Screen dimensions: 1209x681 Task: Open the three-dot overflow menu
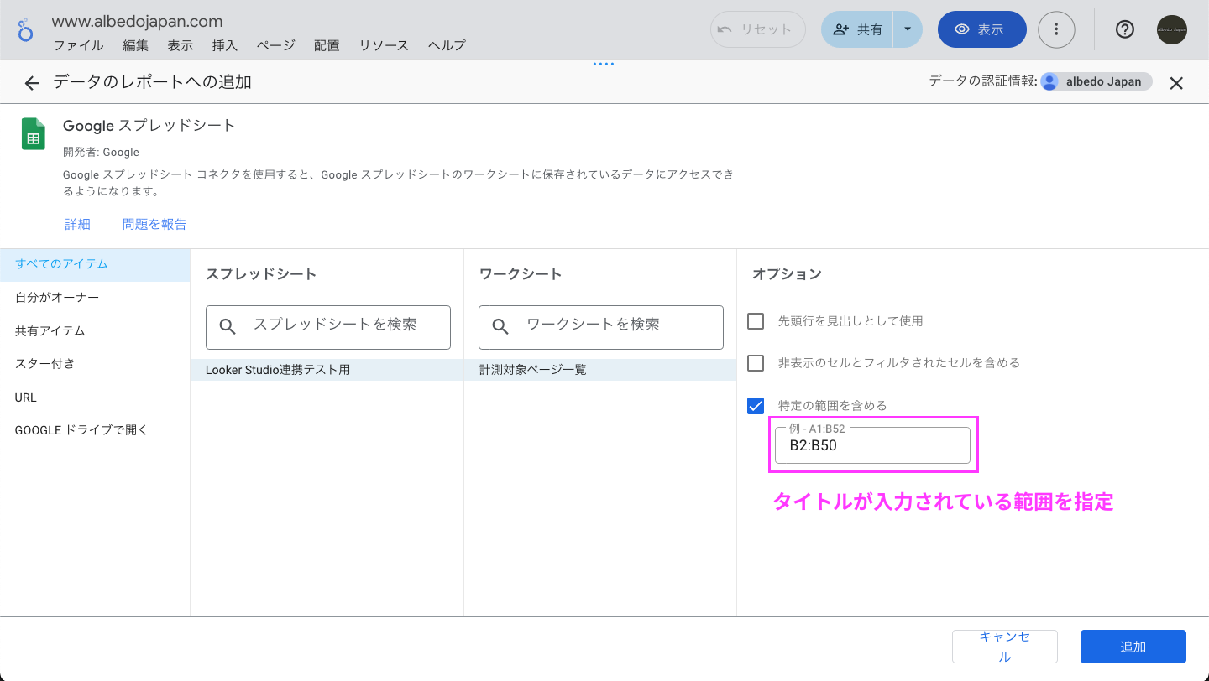click(x=1056, y=29)
